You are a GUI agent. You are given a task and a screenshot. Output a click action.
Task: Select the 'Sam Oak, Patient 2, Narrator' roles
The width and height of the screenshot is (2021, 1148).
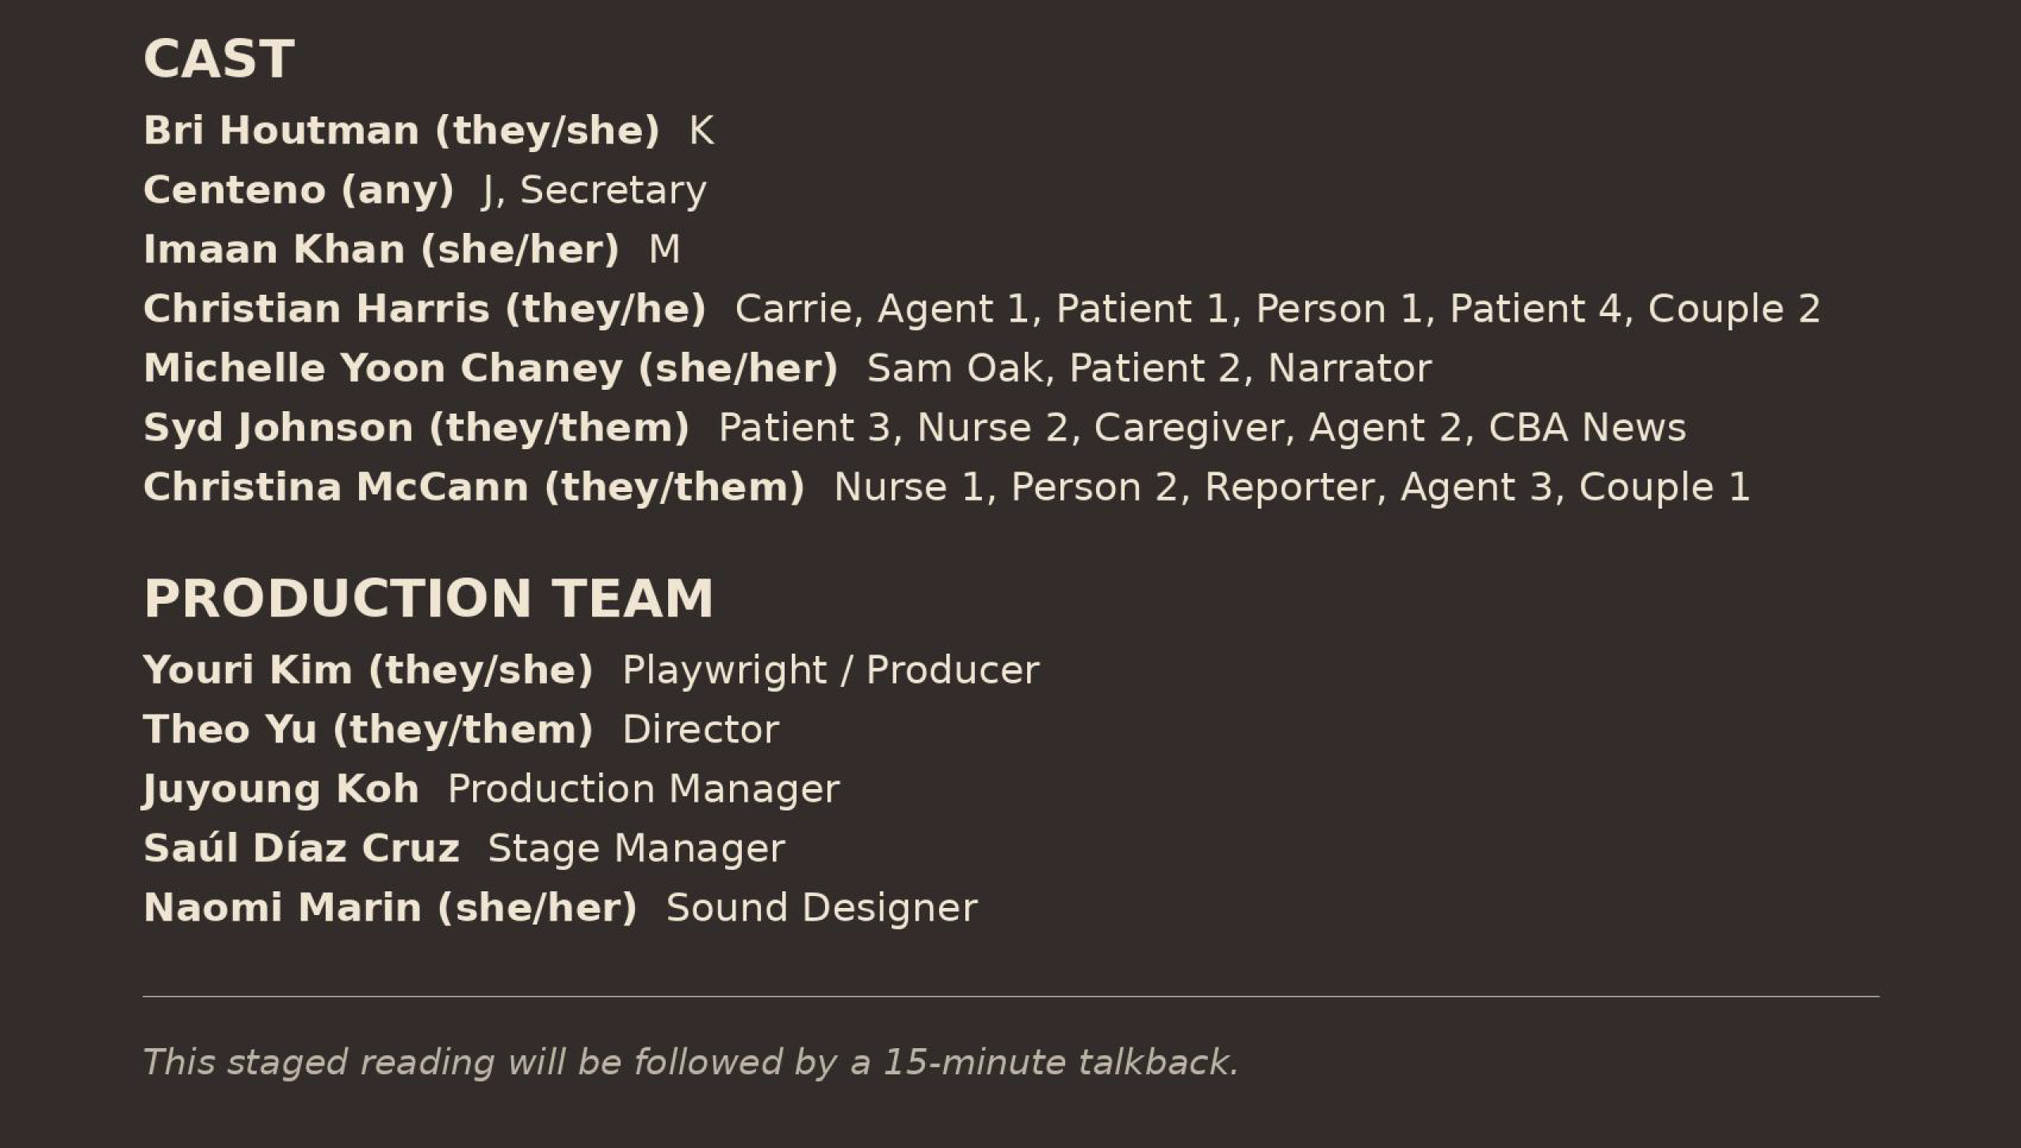click(x=1149, y=368)
